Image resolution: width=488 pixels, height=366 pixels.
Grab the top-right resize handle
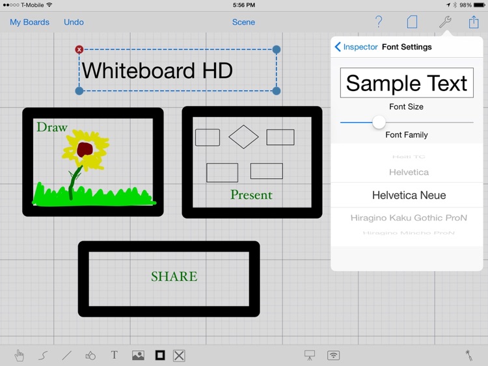point(277,49)
